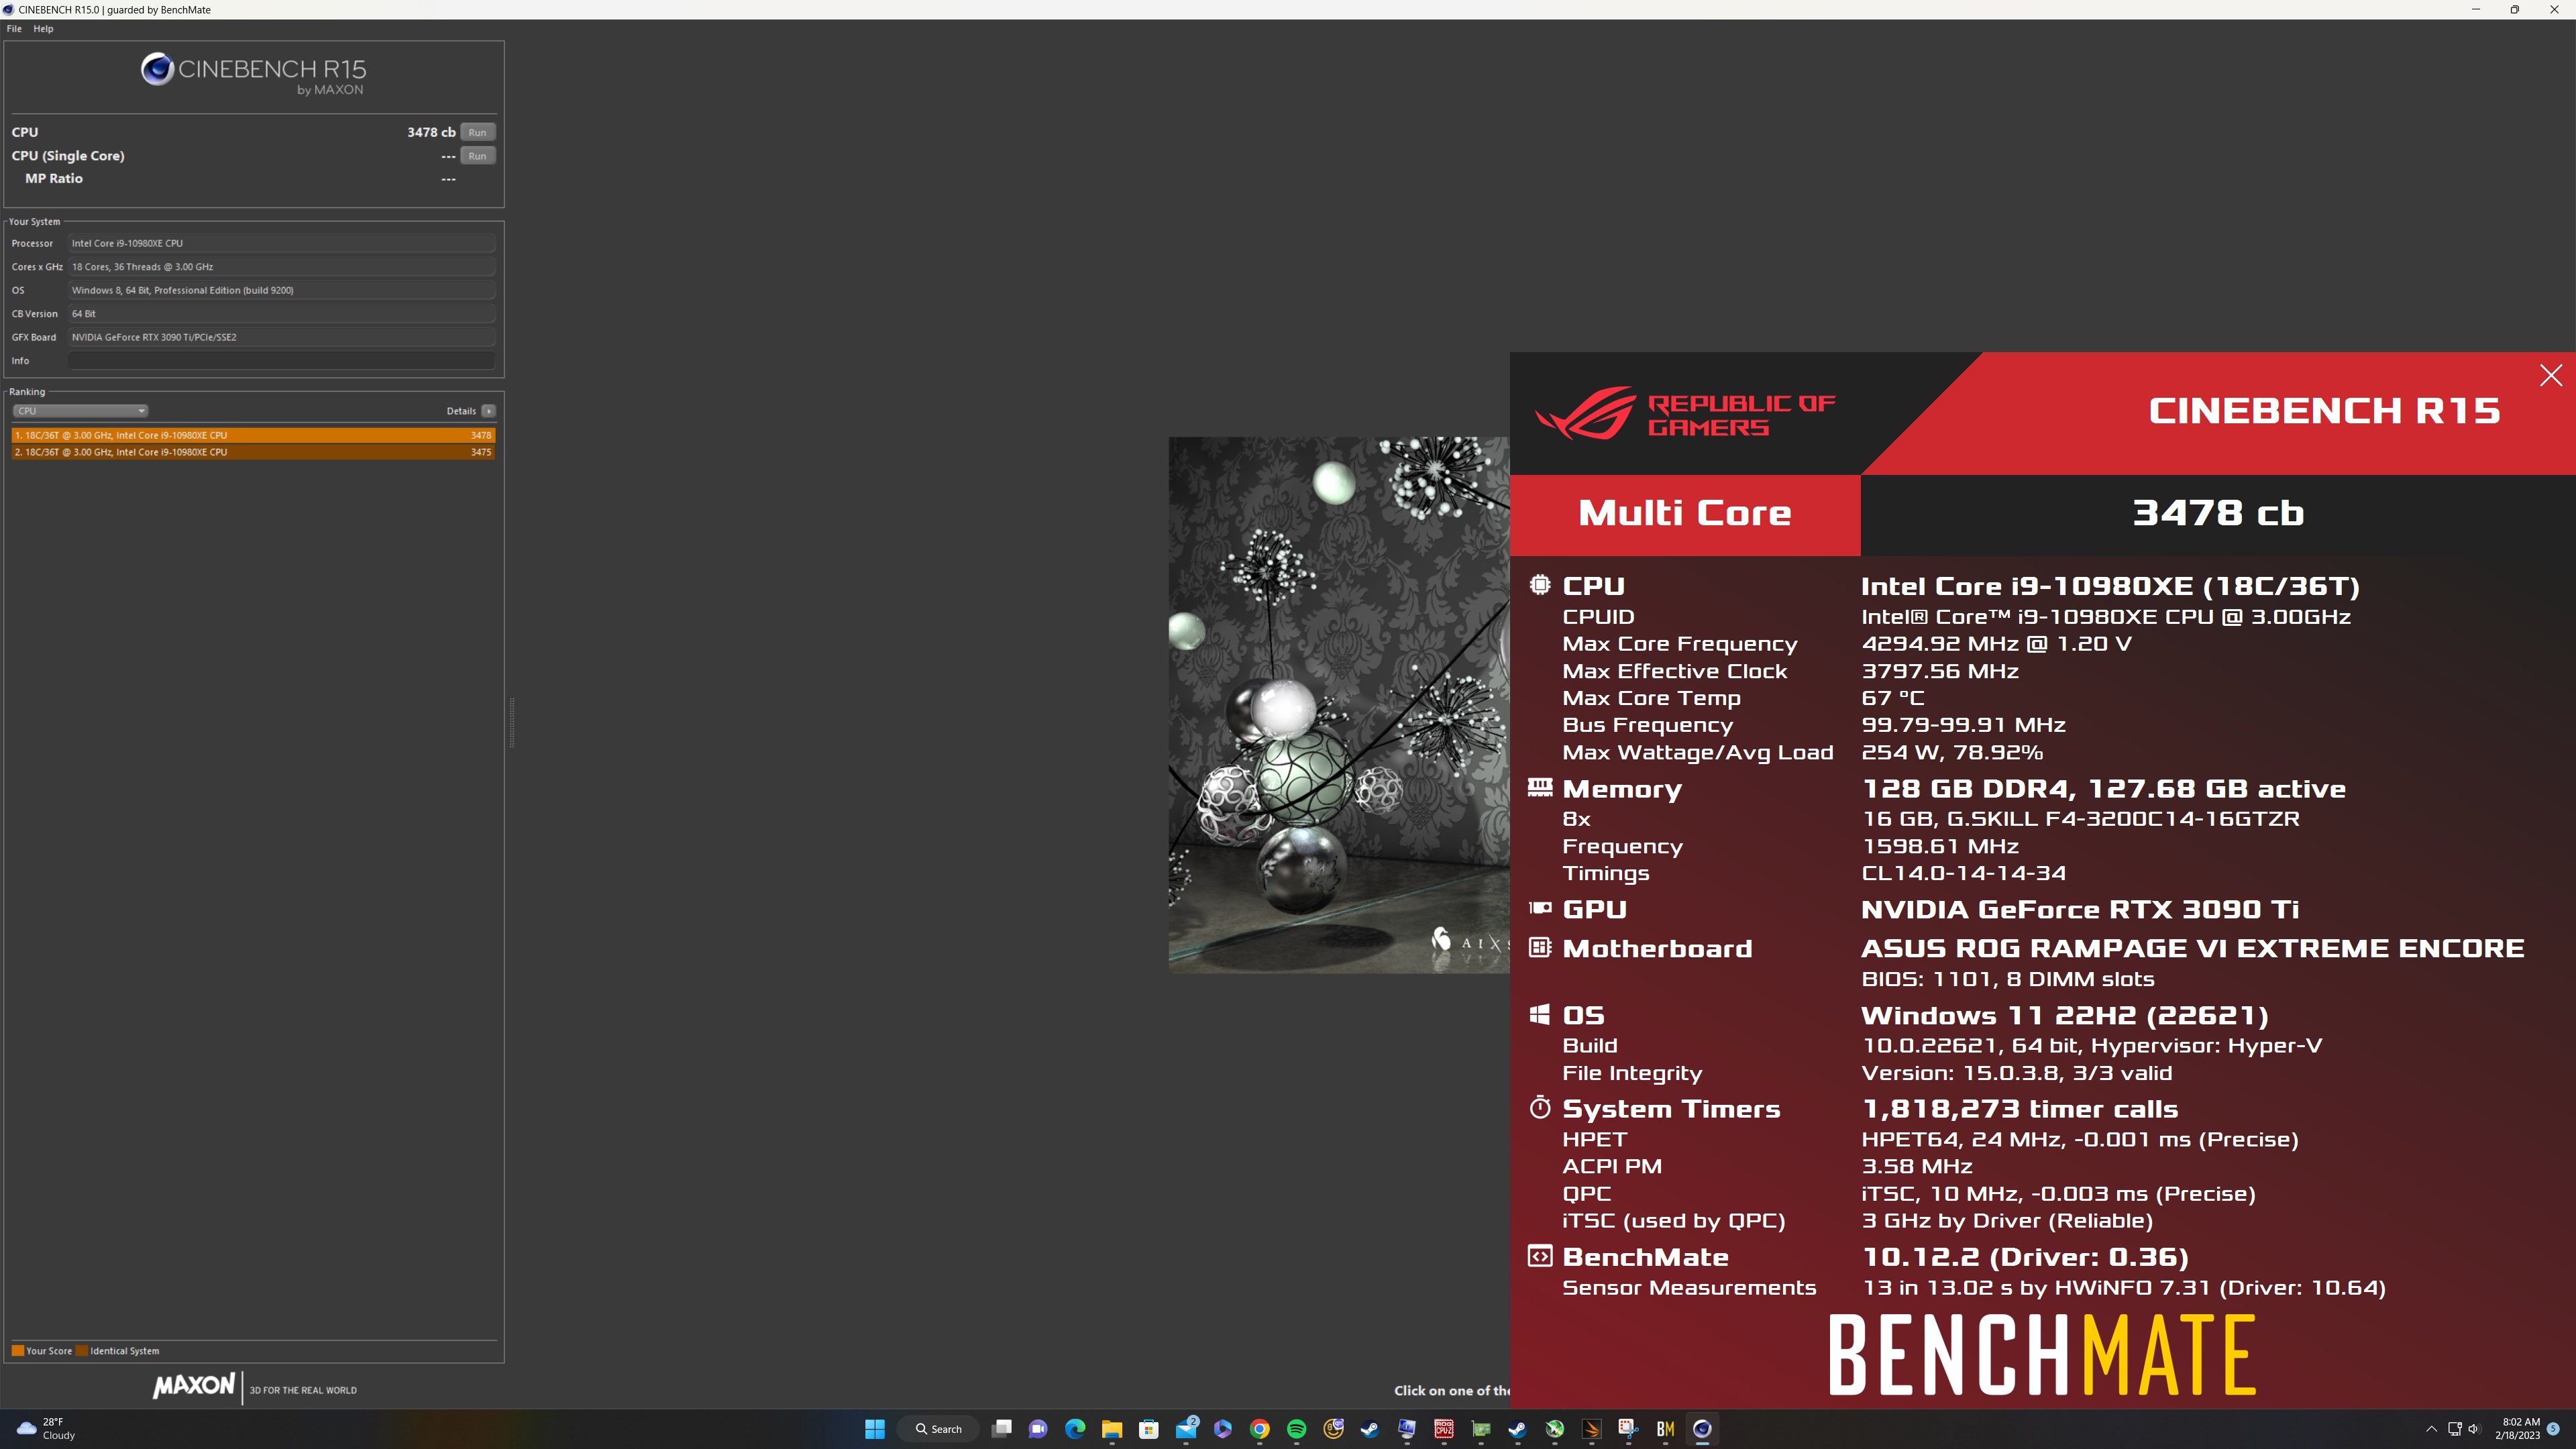Click the Processor field Intel Core i9-10980XE
Viewport: 2576px width, 1449px height.
281,243
